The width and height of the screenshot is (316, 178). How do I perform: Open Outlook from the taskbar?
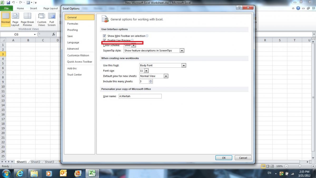tap(63, 173)
